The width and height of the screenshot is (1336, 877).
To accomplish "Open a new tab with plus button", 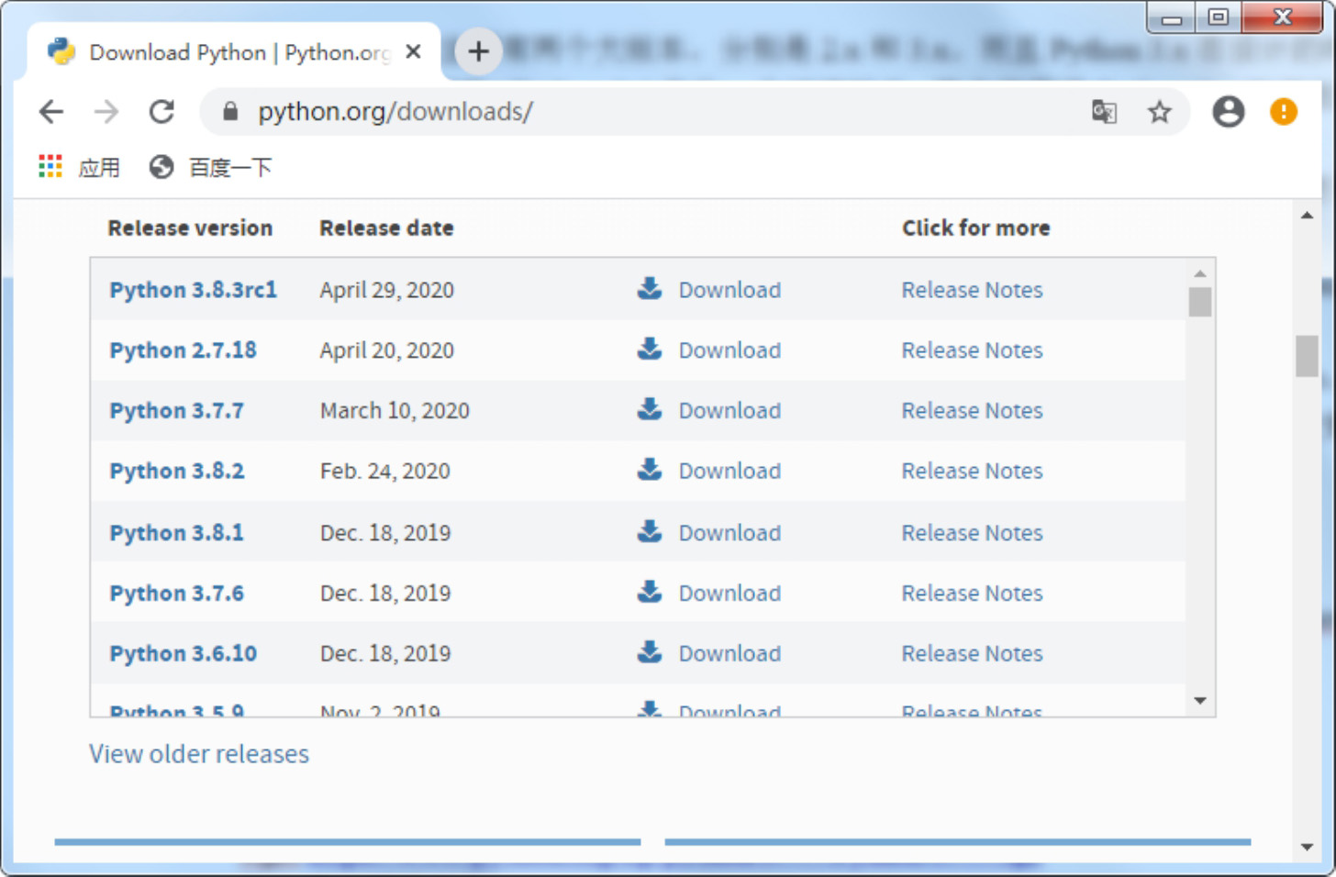I will point(478,51).
